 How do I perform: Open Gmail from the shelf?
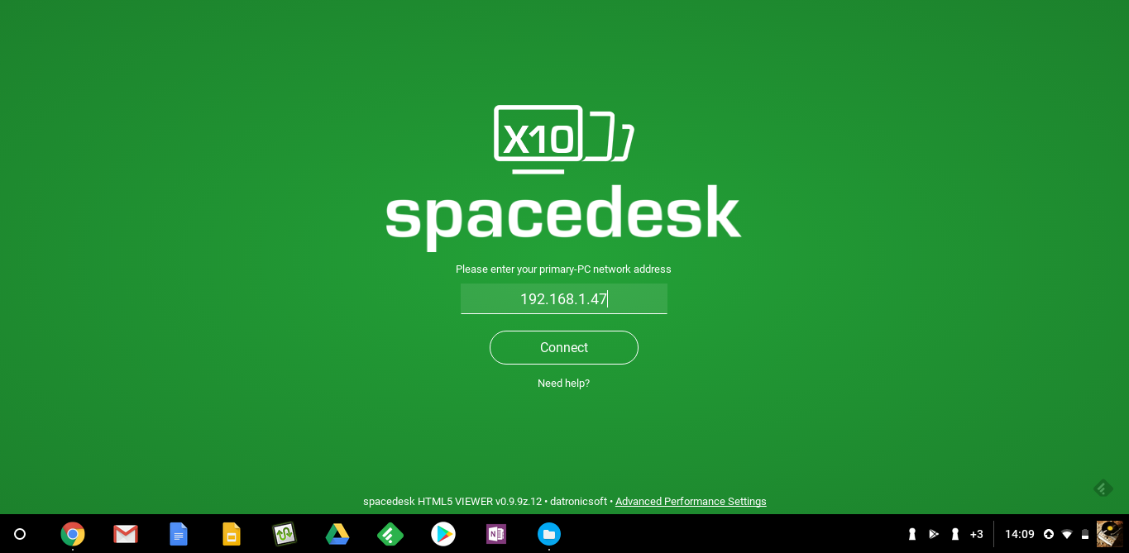pyautogui.click(x=126, y=534)
